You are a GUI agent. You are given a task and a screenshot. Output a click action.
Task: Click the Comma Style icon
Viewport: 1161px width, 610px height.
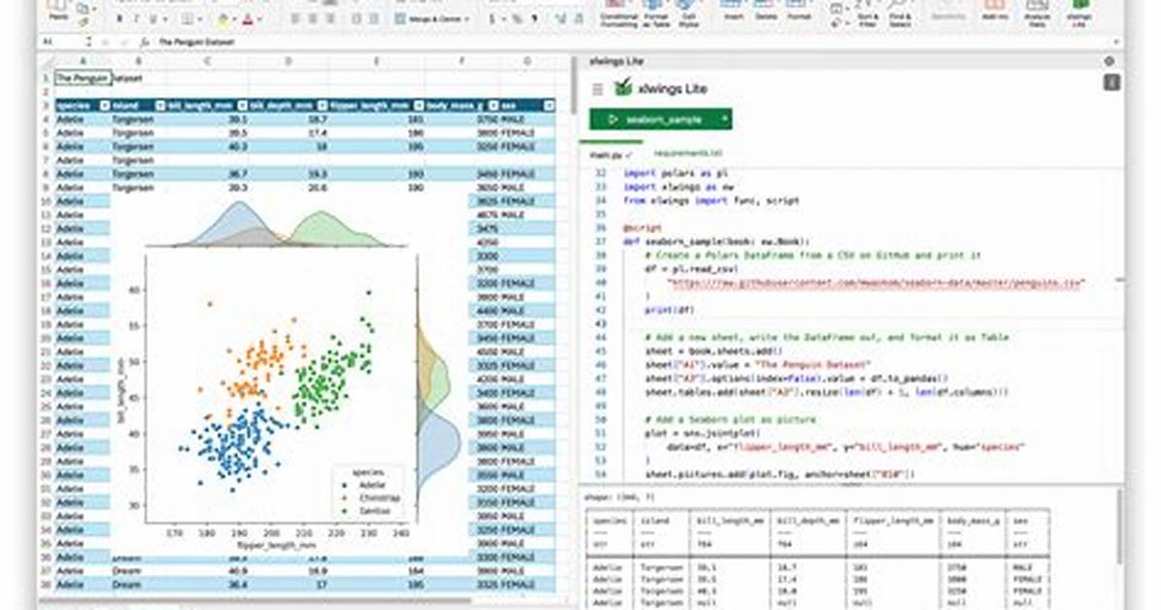[534, 19]
